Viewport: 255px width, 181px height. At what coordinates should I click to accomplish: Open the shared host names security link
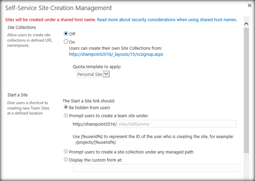(166, 19)
